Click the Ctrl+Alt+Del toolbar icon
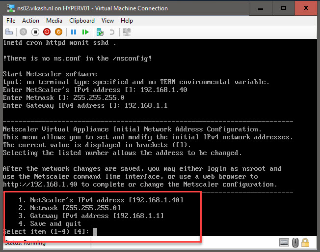 [x=9, y=32]
